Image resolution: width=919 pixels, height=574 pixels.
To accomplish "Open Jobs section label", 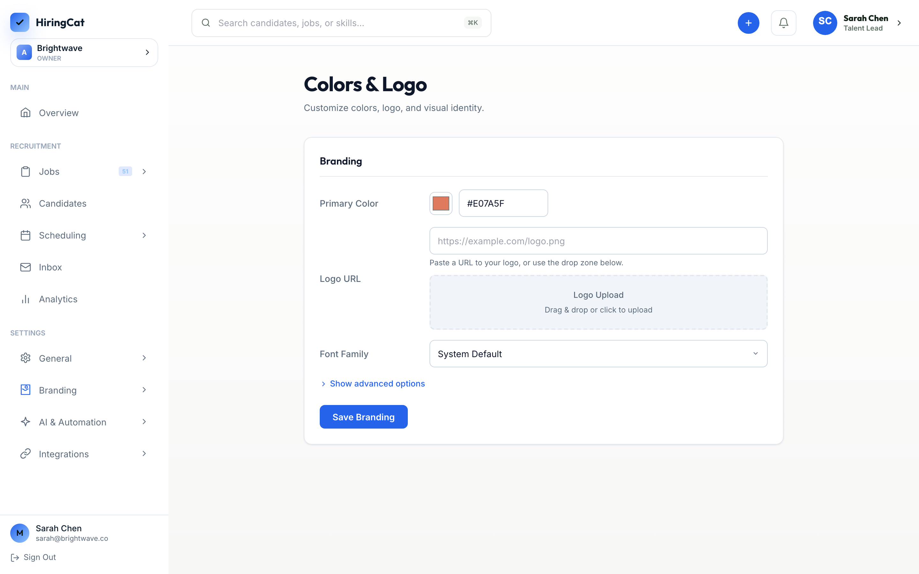I will [49, 172].
